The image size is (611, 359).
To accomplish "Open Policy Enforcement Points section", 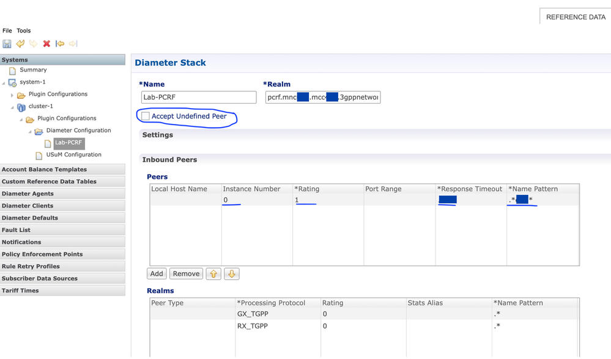I will coord(63,254).
